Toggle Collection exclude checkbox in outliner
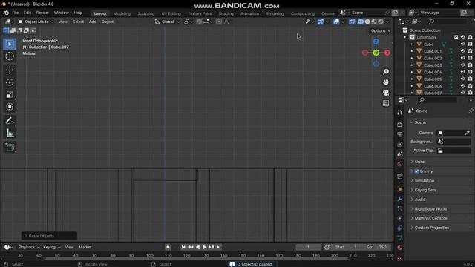Image resolution: width=475 pixels, height=267 pixels. (456, 37)
